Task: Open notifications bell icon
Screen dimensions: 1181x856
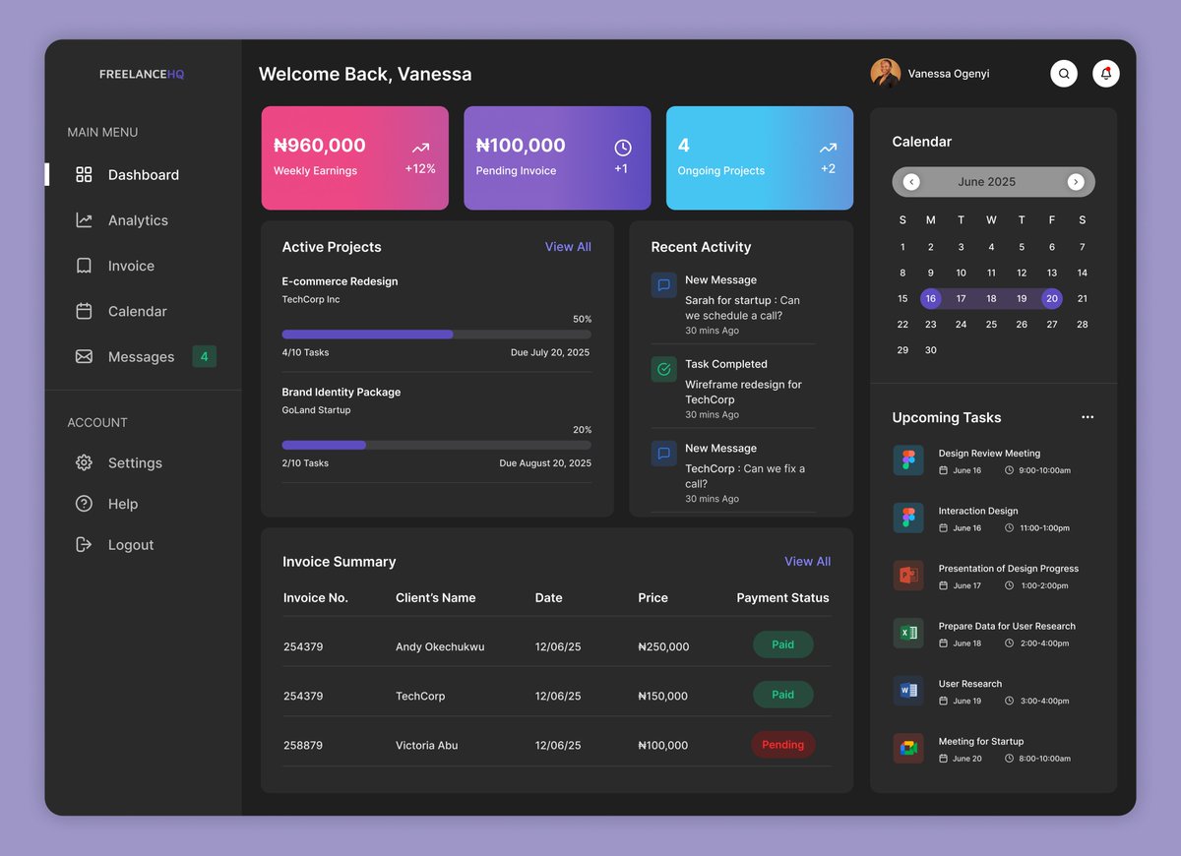Action: click(1106, 74)
